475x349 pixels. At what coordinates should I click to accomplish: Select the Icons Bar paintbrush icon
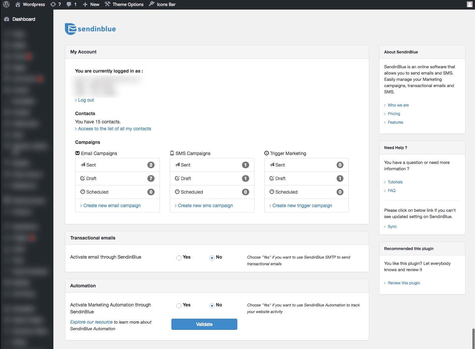pyautogui.click(x=151, y=4)
